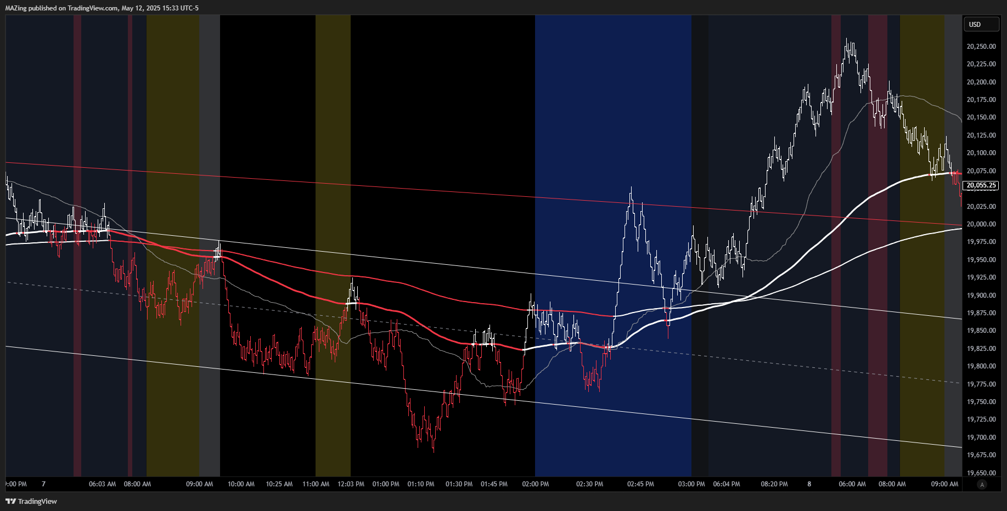Click the 19,650.00 price axis label

click(981, 473)
